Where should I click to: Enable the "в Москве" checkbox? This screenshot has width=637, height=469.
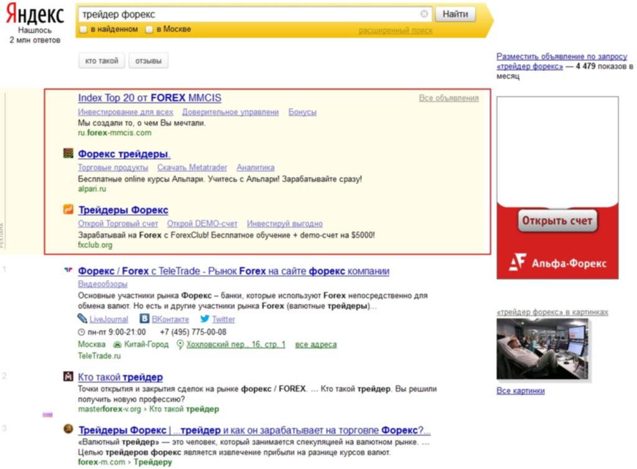(x=149, y=29)
